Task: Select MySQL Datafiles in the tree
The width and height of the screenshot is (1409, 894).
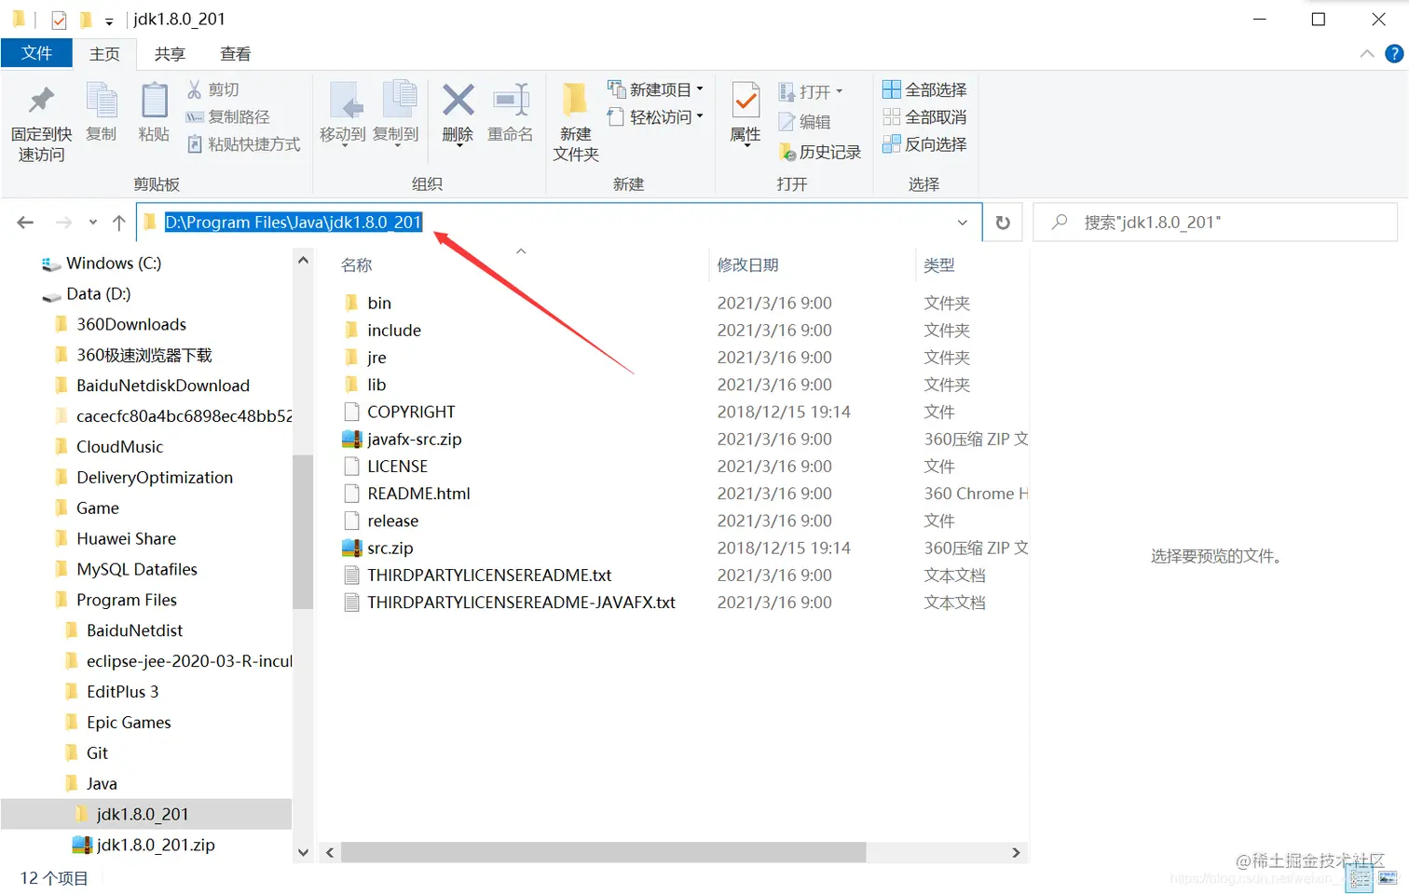Action: pos(137,570)
